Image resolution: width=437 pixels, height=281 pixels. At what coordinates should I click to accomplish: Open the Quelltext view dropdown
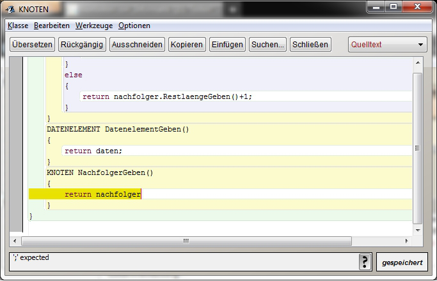pyautogui.click(x=388, y=45)
